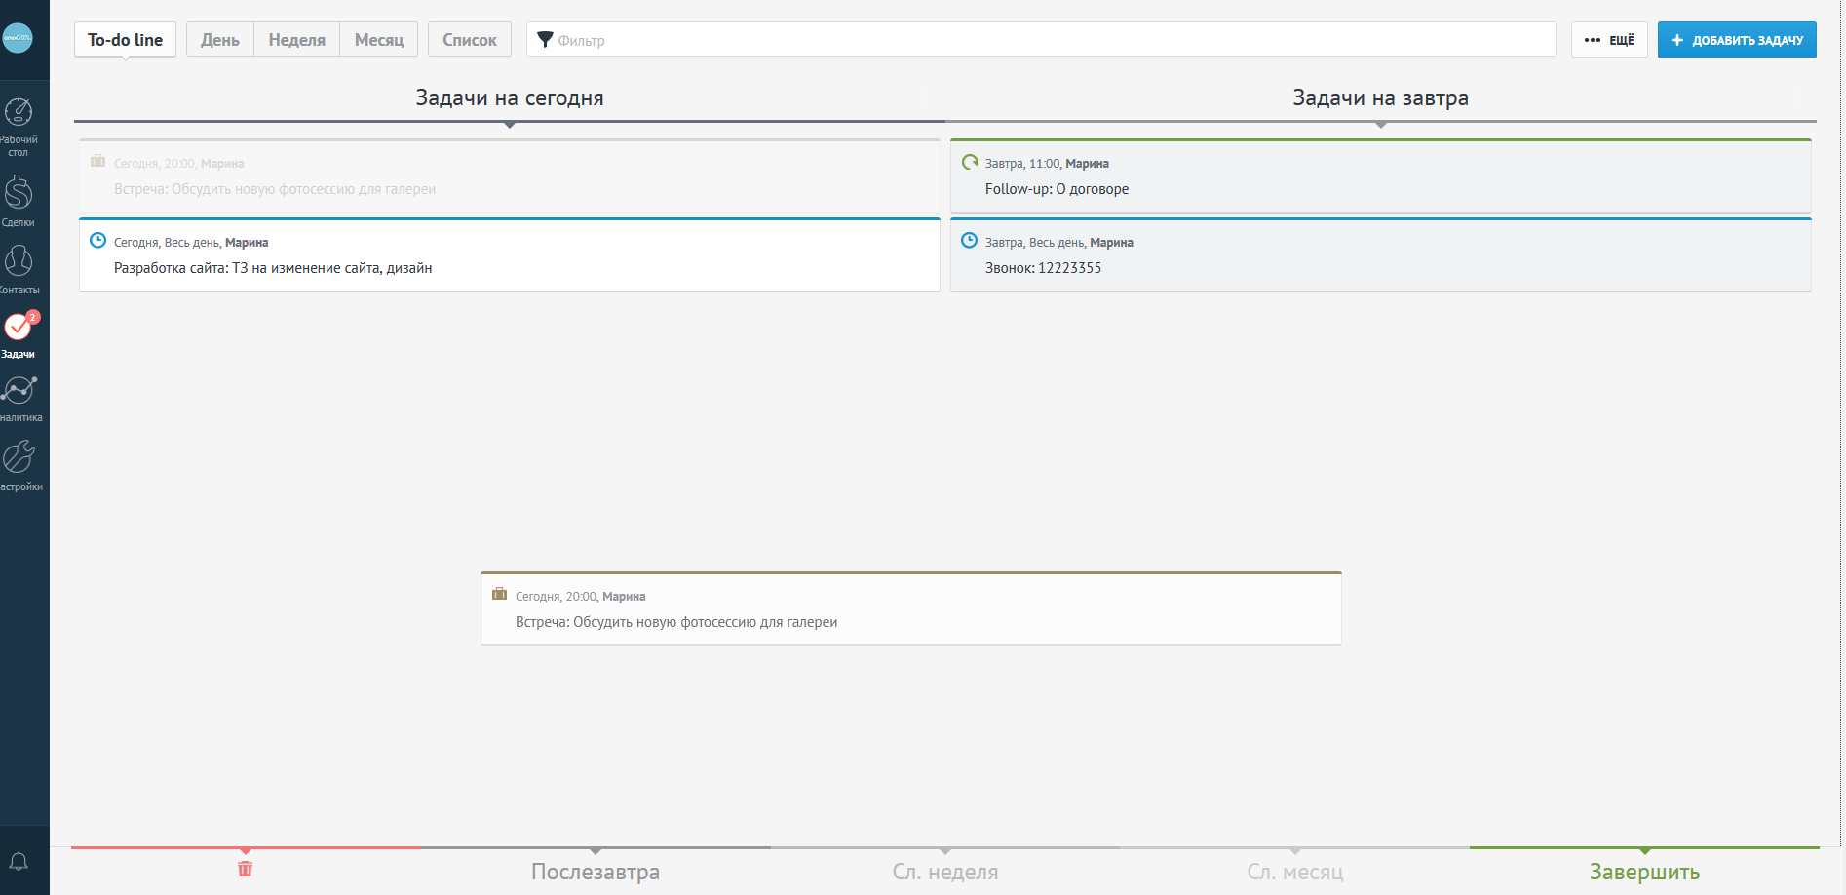
Task: Click the trash delete icon
Action: (245, 869)
